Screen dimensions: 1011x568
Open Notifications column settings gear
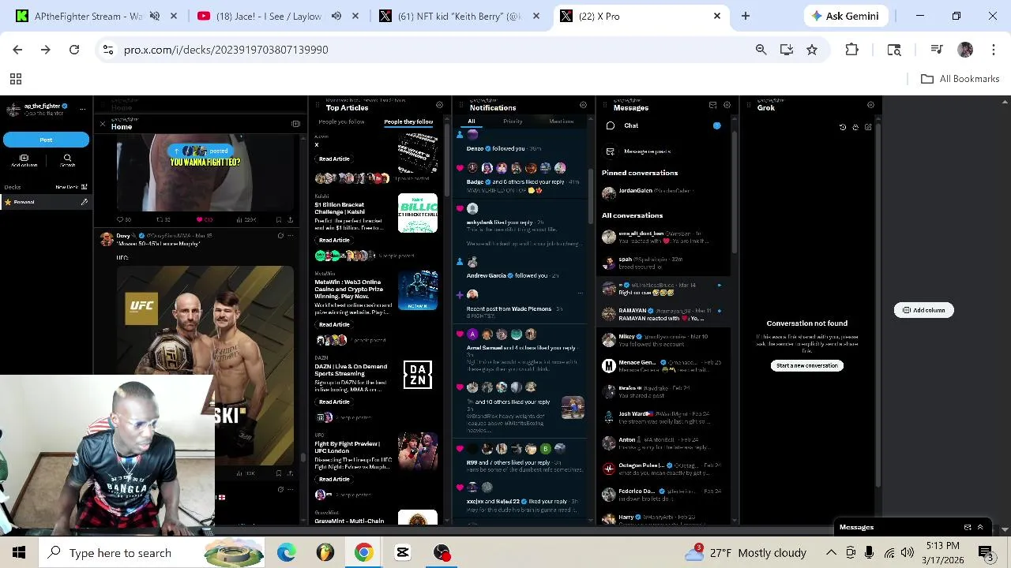(x=584, y=105)
